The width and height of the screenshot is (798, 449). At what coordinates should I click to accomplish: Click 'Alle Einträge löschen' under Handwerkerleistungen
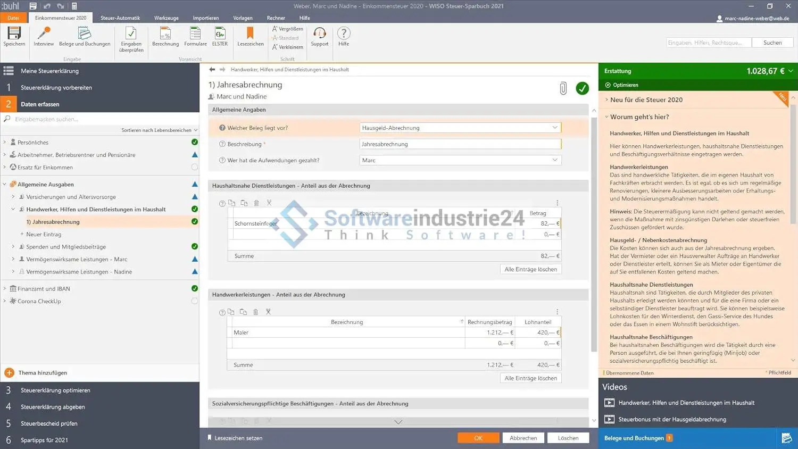pos(530,378)
